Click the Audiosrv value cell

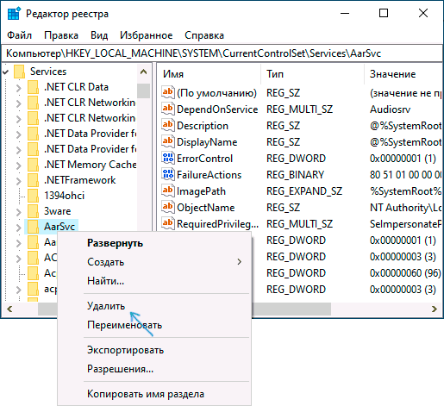pyautogui.click(x=391, y=109)
